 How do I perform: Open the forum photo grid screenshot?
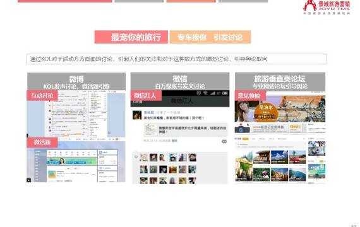click(270, 166)
